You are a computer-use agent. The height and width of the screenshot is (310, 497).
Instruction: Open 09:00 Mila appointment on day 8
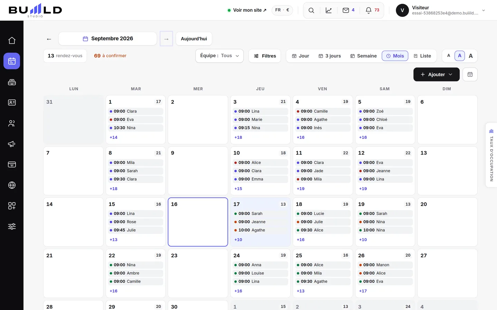point(136,163)
